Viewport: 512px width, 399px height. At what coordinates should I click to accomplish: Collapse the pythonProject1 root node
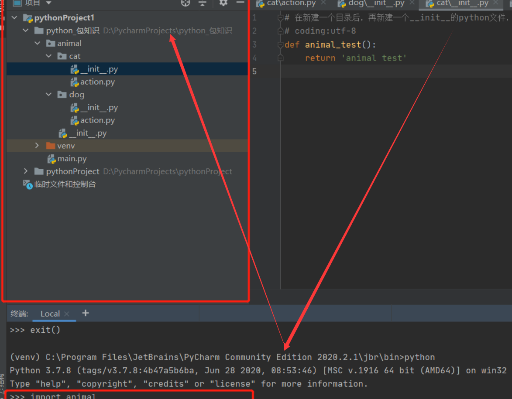[14, 17]
